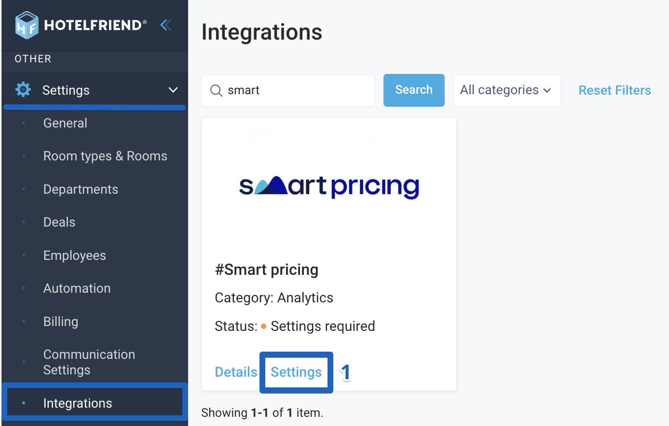Image resolution: width=669 pixels, height=426 pixels.
Task: Collapse sidebar with double-chevron icon
Action: click(x=166, y=25)
